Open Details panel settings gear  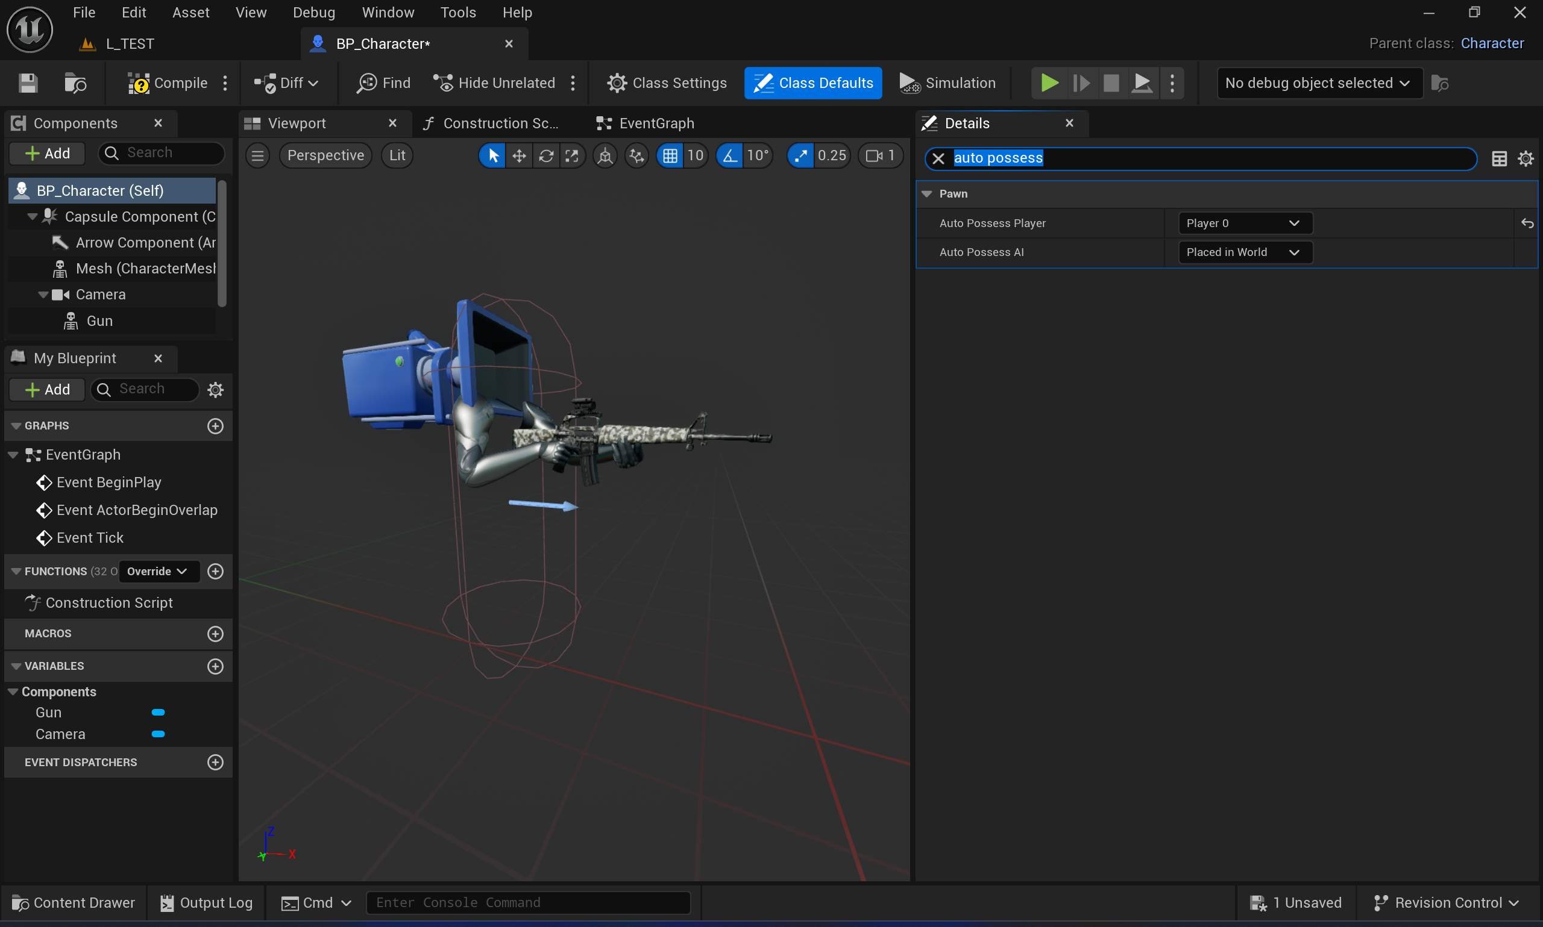coord(1526,158)
